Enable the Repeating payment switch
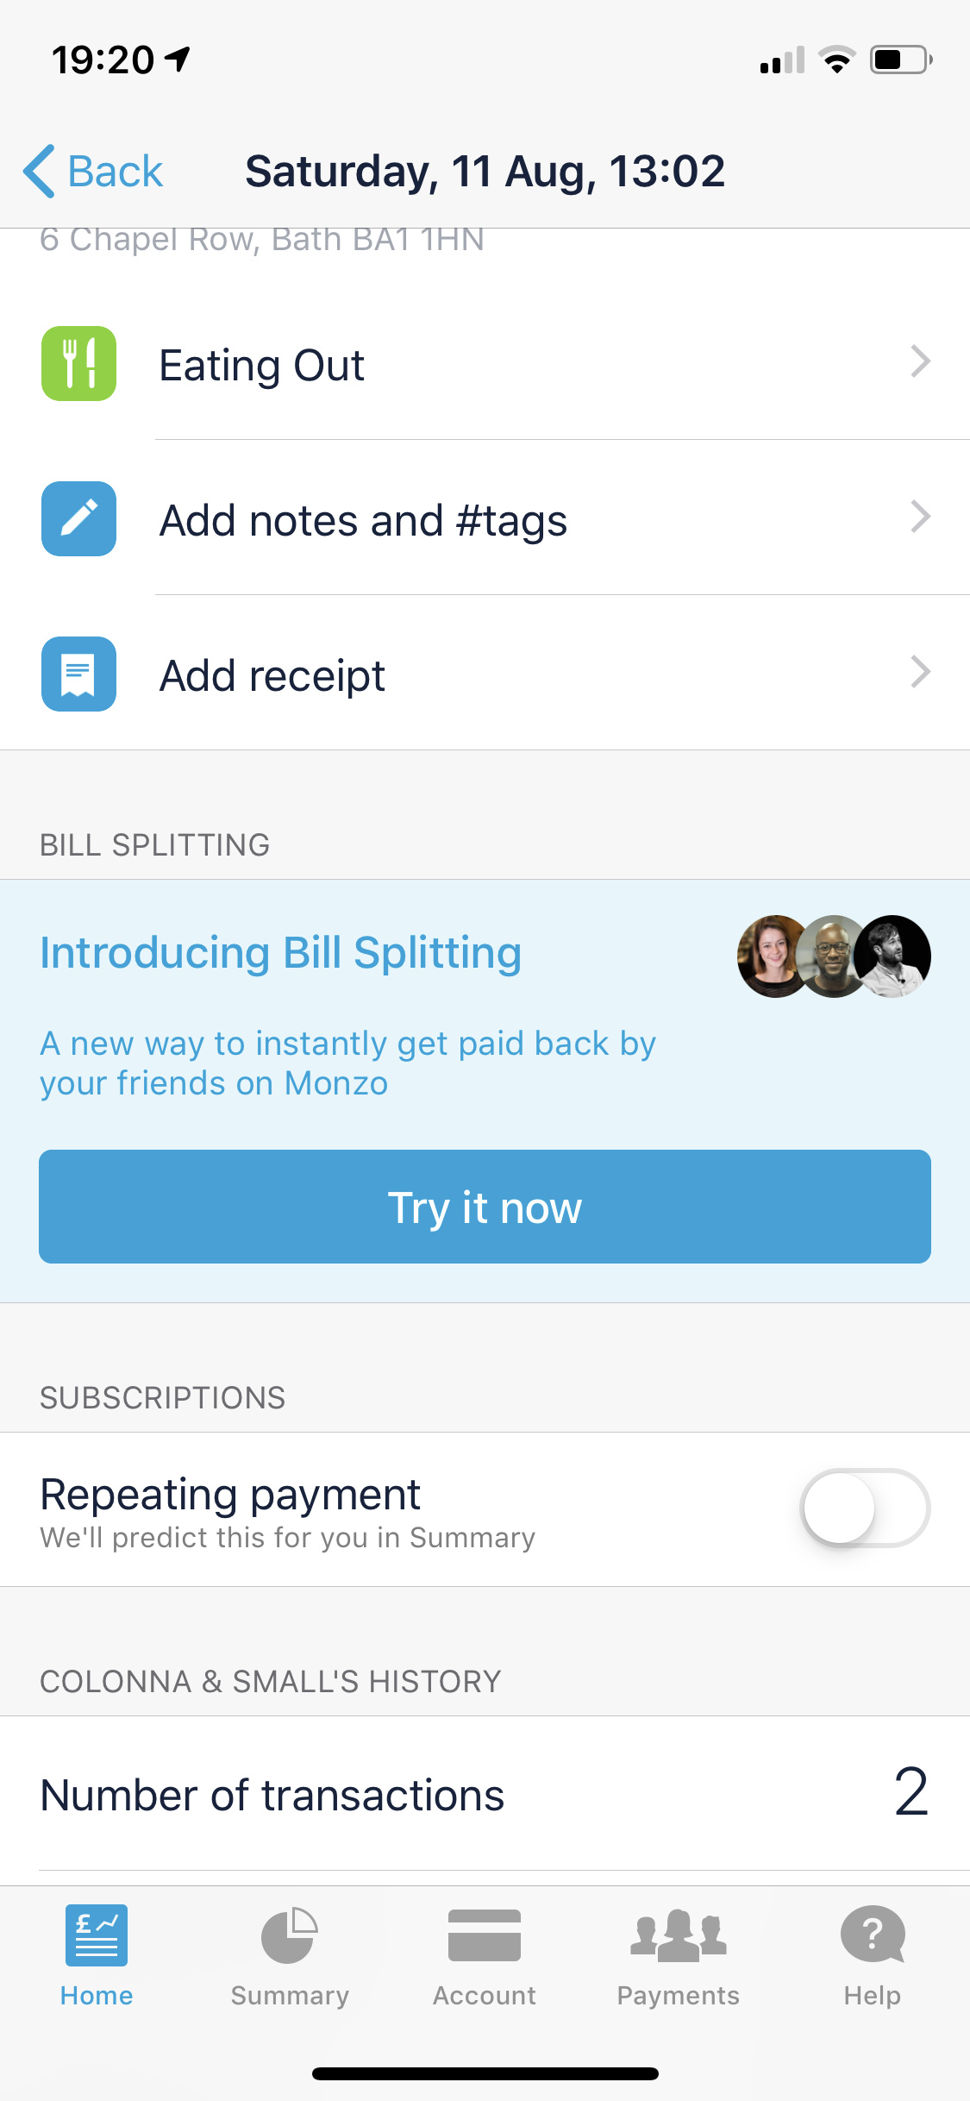Viewport: 970px width, 2101px height. pyautogui.click(x=865, y=1508)
